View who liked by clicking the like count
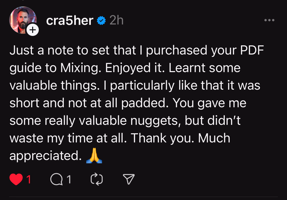 [28, 179]
